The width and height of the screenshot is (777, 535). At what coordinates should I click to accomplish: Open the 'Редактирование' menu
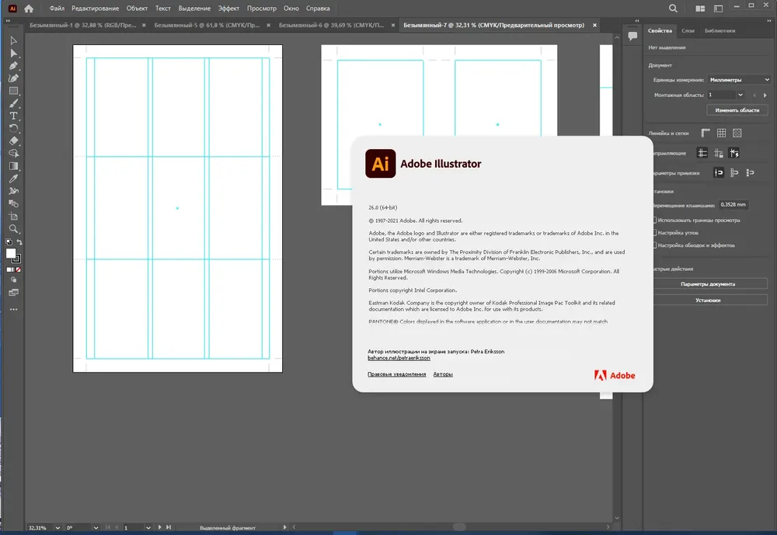pos(95,9)
